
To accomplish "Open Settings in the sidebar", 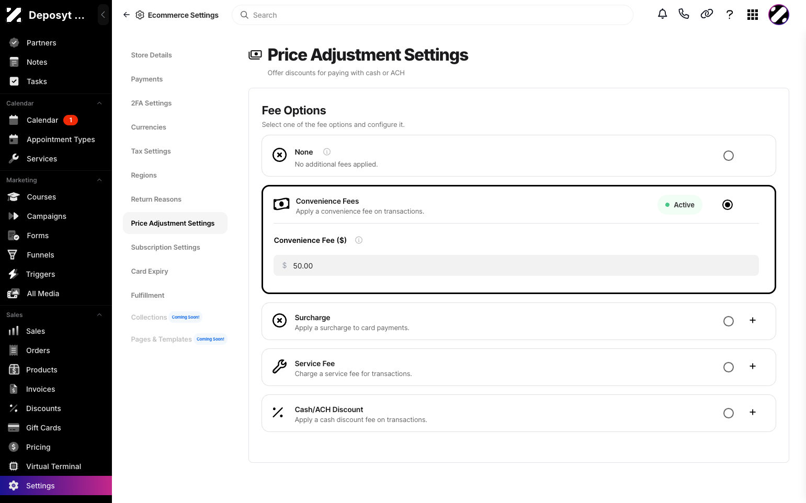I will pyautogui.click(x=56, y=486).
